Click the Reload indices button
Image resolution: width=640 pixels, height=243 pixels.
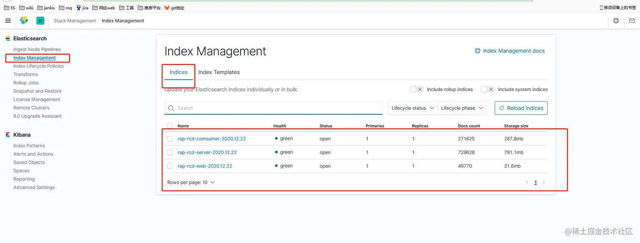click(521, 108)
